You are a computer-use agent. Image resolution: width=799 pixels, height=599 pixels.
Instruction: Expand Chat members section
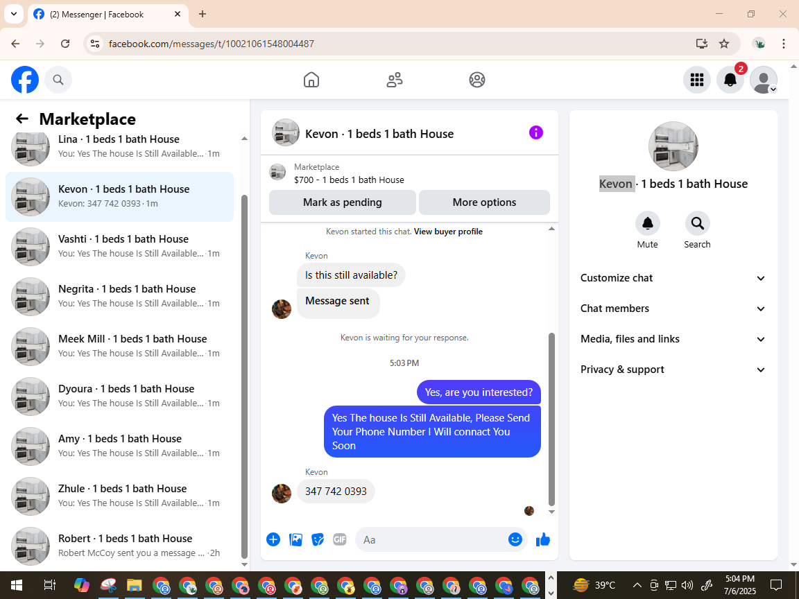tap(673, 309)
